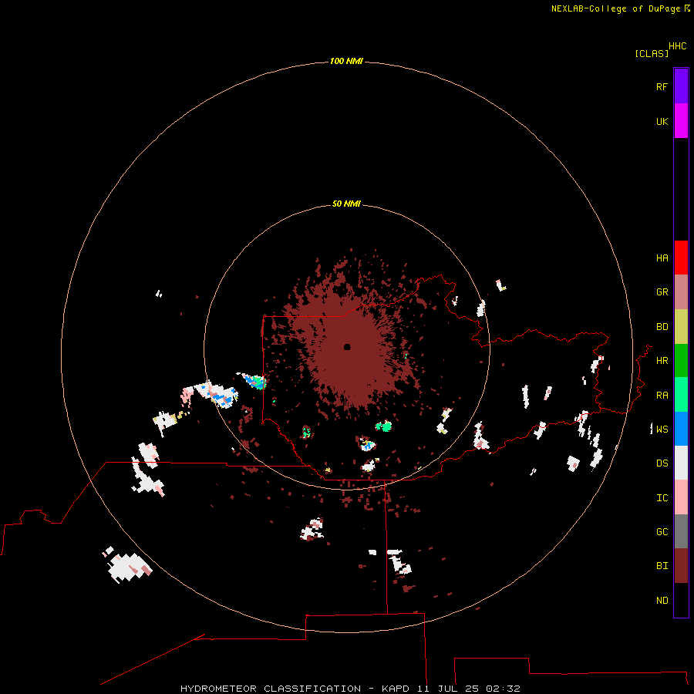Click the HA legend label
The height and width of the screenshot is (694, 694).
662,258
